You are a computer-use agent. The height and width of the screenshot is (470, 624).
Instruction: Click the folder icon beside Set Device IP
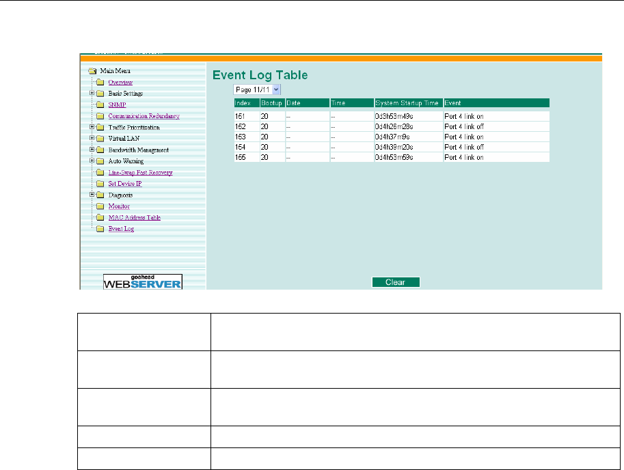click(x=100, y=184)
